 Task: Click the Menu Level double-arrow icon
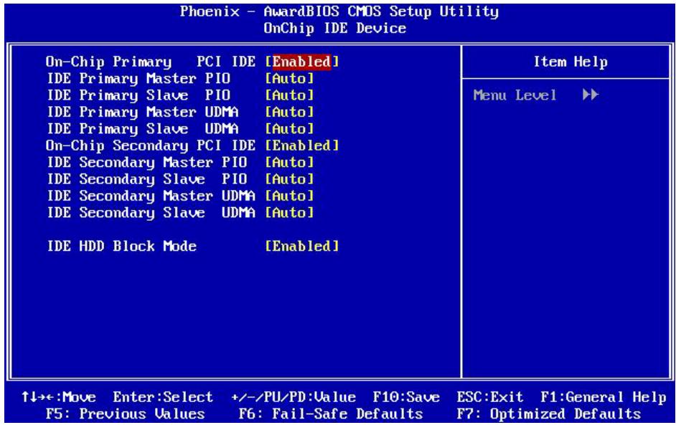pyautogui.click(x=590, y=95)
